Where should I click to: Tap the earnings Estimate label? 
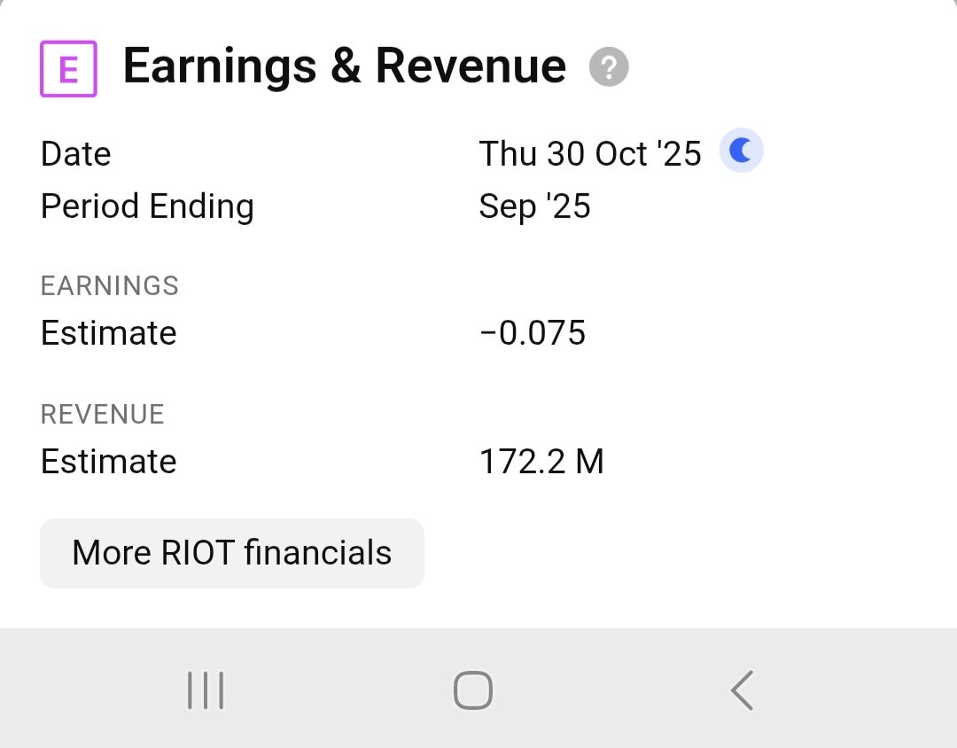click(x=109, y=333)
